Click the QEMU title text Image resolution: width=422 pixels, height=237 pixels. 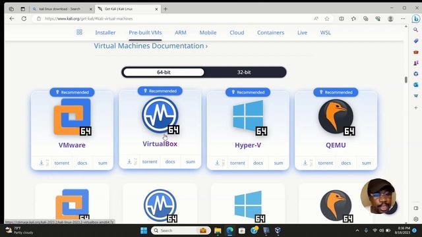pos(336,145)
